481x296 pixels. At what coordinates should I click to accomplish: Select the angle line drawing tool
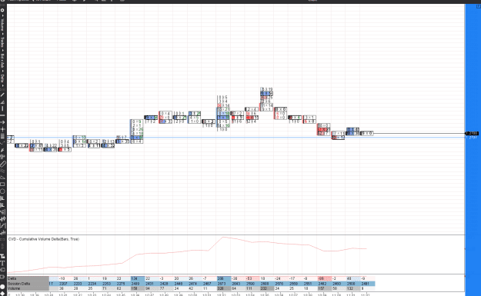[2, 102]
